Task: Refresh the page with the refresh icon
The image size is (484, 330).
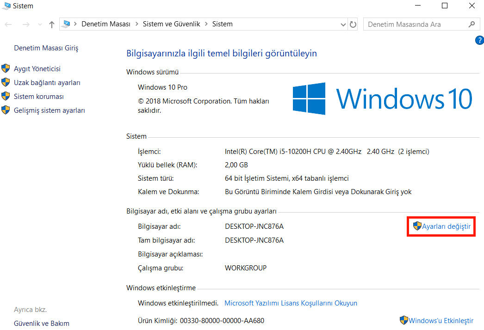Action: 353,24
